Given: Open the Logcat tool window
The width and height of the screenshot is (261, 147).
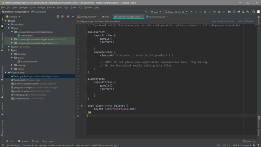Looking at the screenshot, I should point(48,141).
